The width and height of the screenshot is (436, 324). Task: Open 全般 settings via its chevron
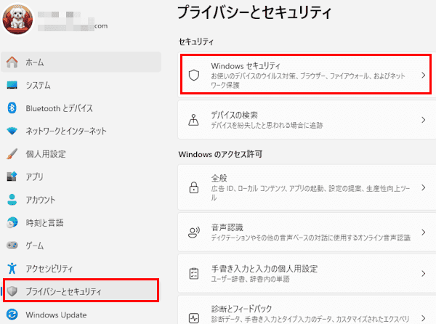pos(423,187)
